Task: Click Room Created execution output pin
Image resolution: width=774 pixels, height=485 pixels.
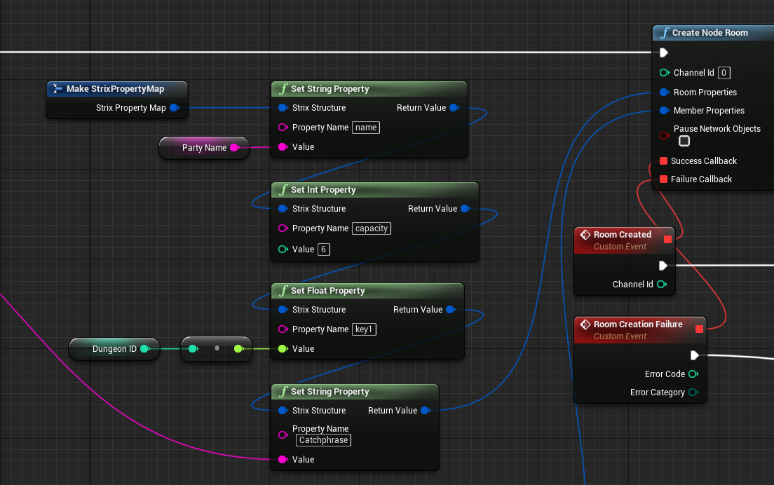Action: tap(663, 266)
